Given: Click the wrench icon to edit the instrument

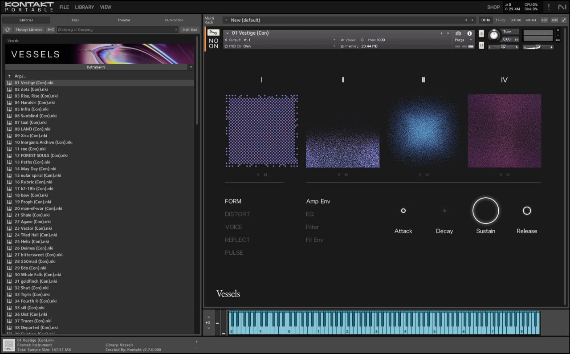Looking at the screenshot, I should tap(213, 33).
